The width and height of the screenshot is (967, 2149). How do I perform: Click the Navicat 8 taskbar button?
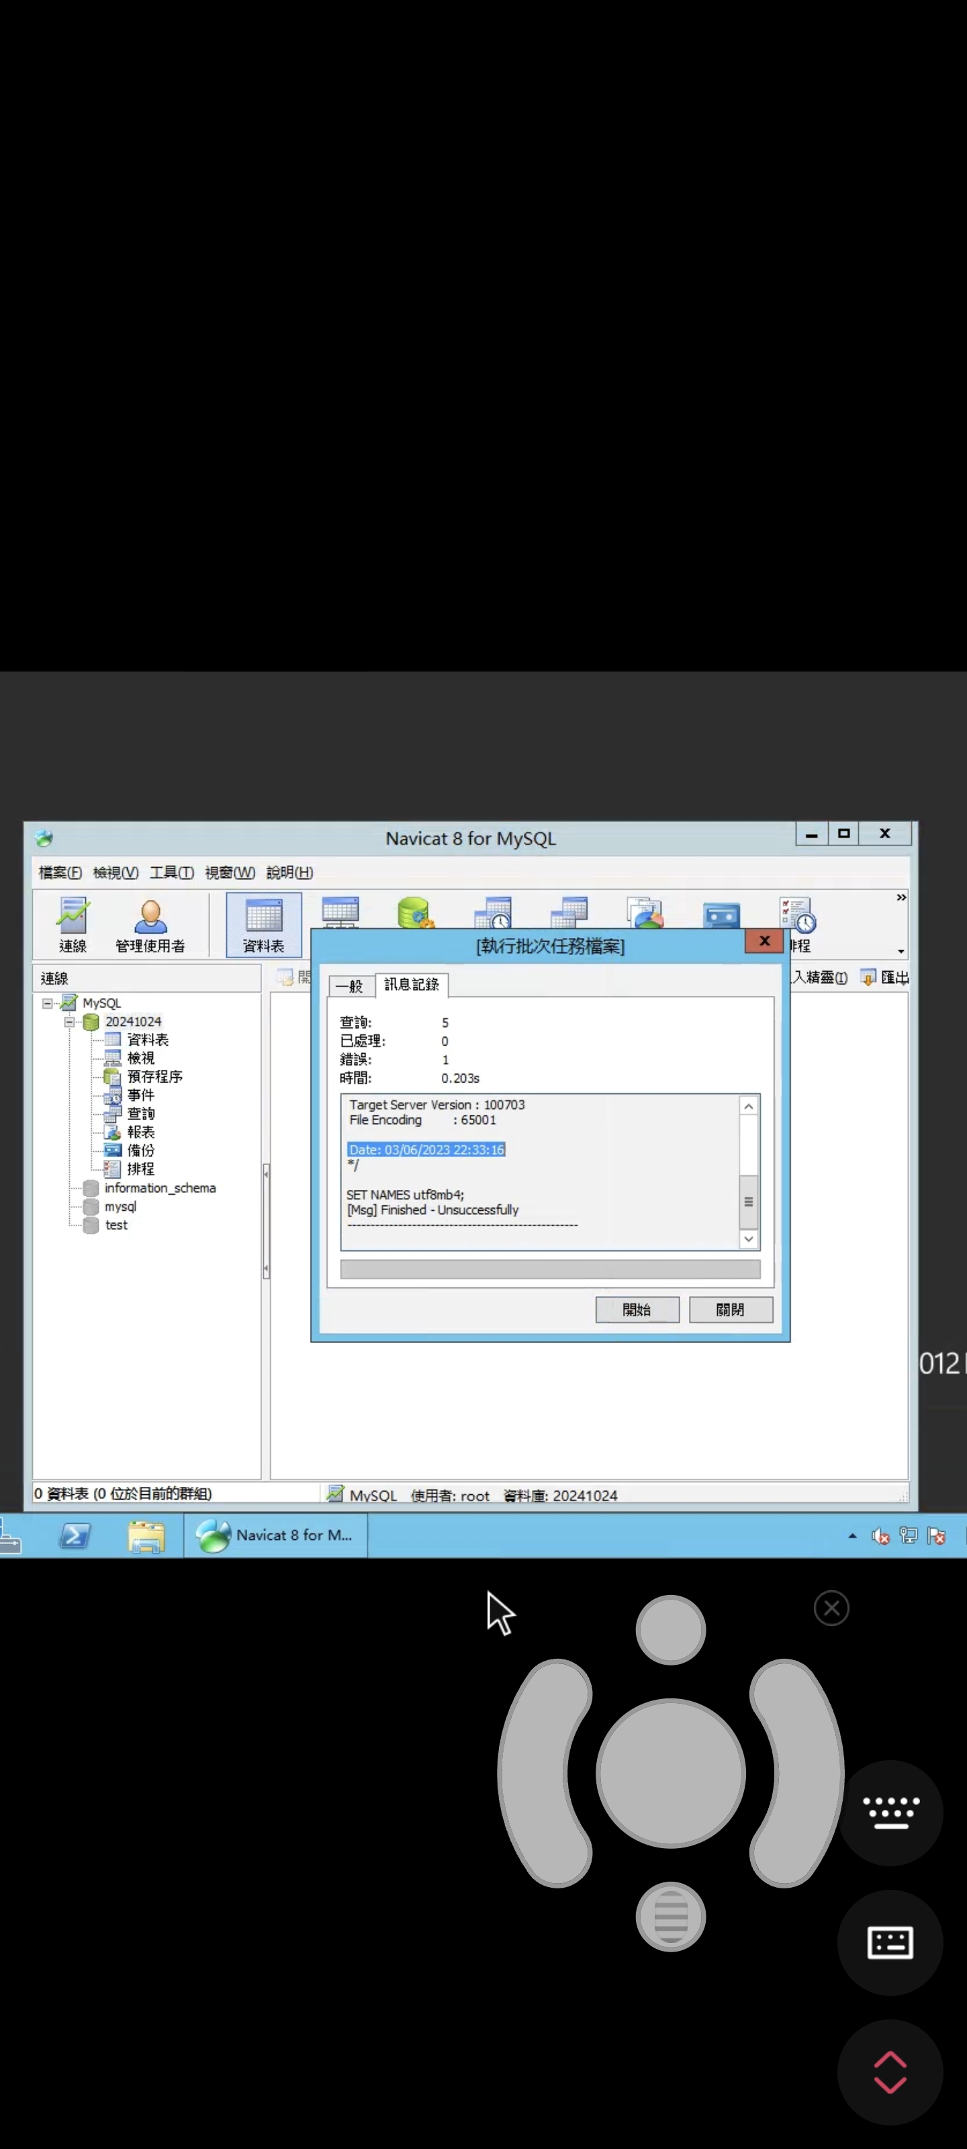275,1535
